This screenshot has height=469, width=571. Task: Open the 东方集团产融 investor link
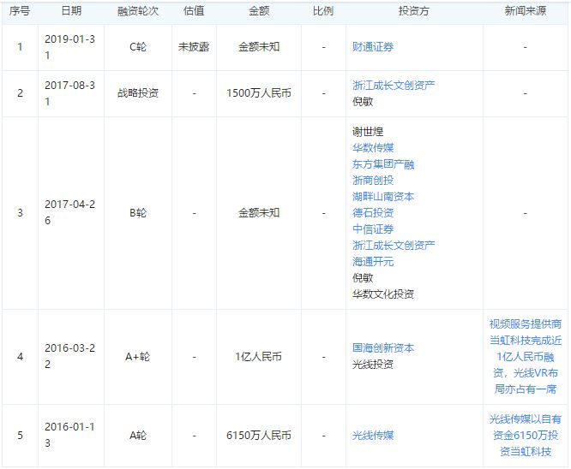click(x=383, y=164)
